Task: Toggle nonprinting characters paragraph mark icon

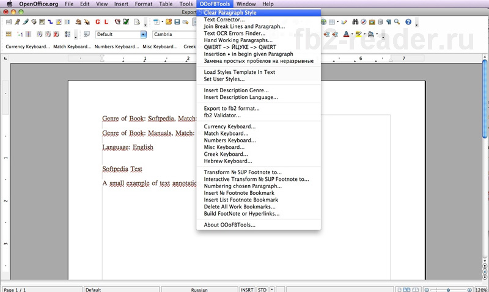Action: [x=389, y=22]
